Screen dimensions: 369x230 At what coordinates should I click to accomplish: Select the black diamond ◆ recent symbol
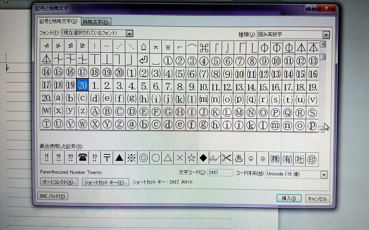[203, 158]
